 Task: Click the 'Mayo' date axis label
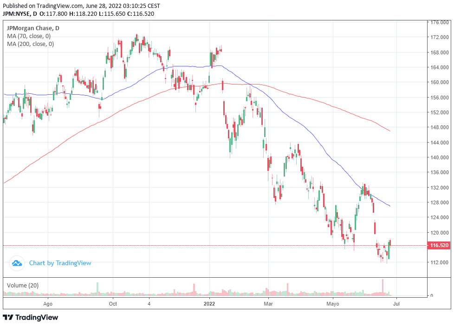[333, 304]
